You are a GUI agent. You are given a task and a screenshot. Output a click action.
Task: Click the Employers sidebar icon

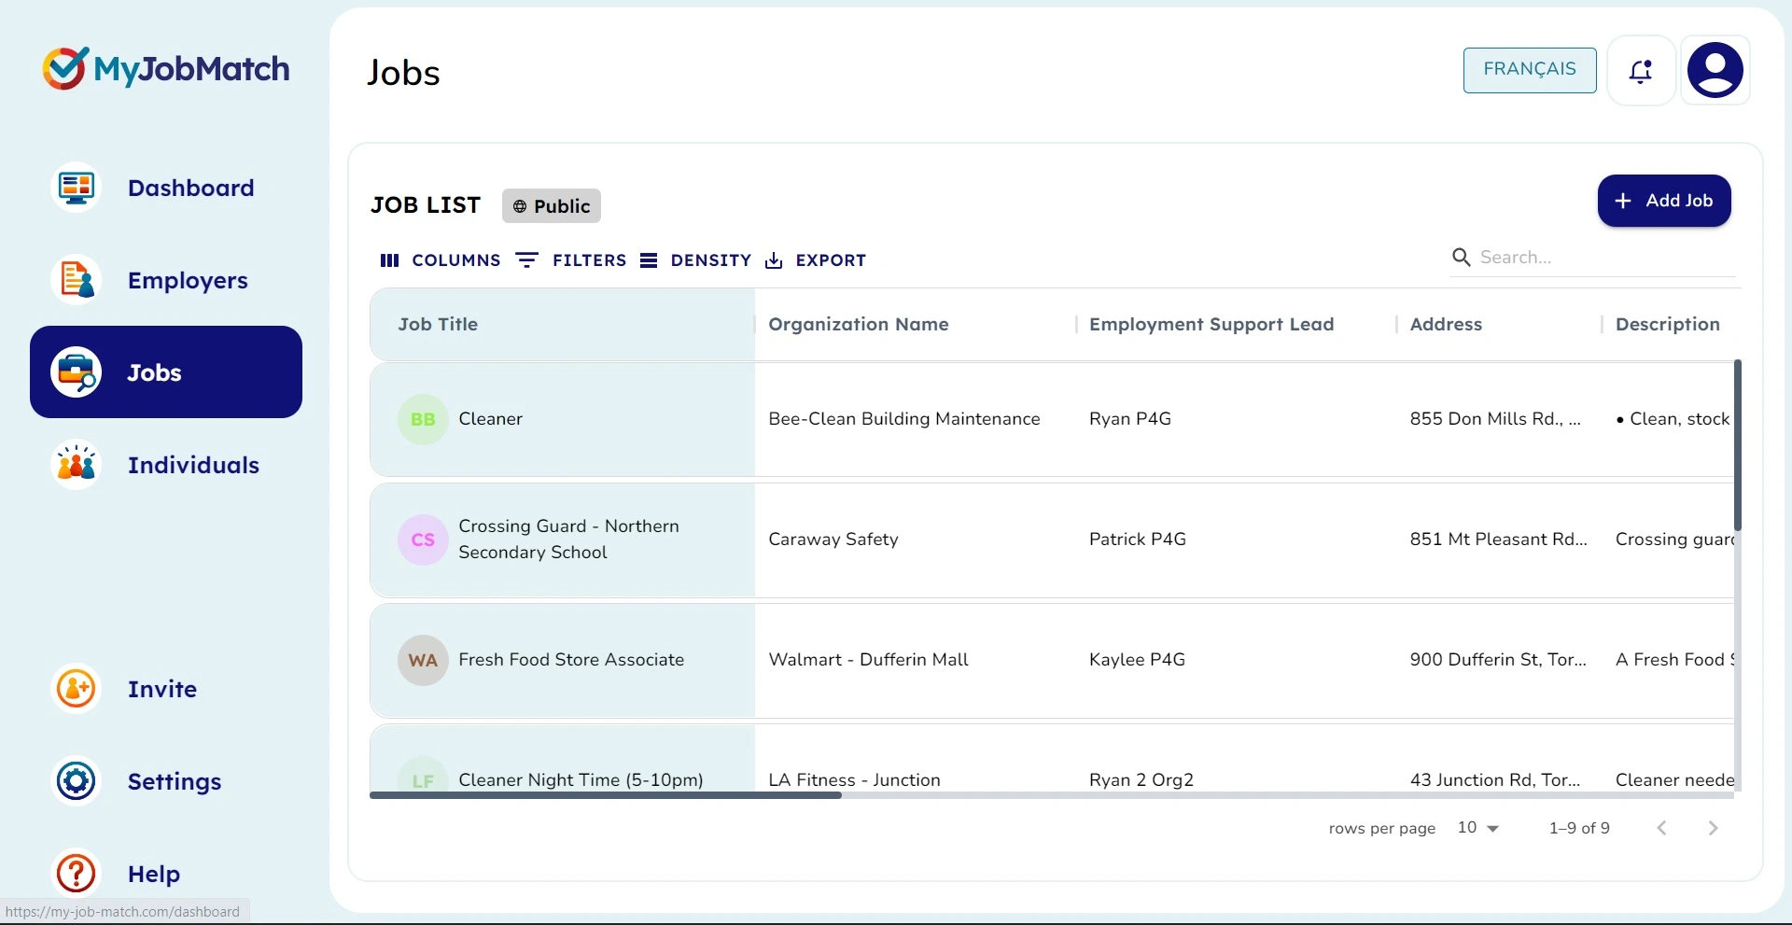coord(76,280)
